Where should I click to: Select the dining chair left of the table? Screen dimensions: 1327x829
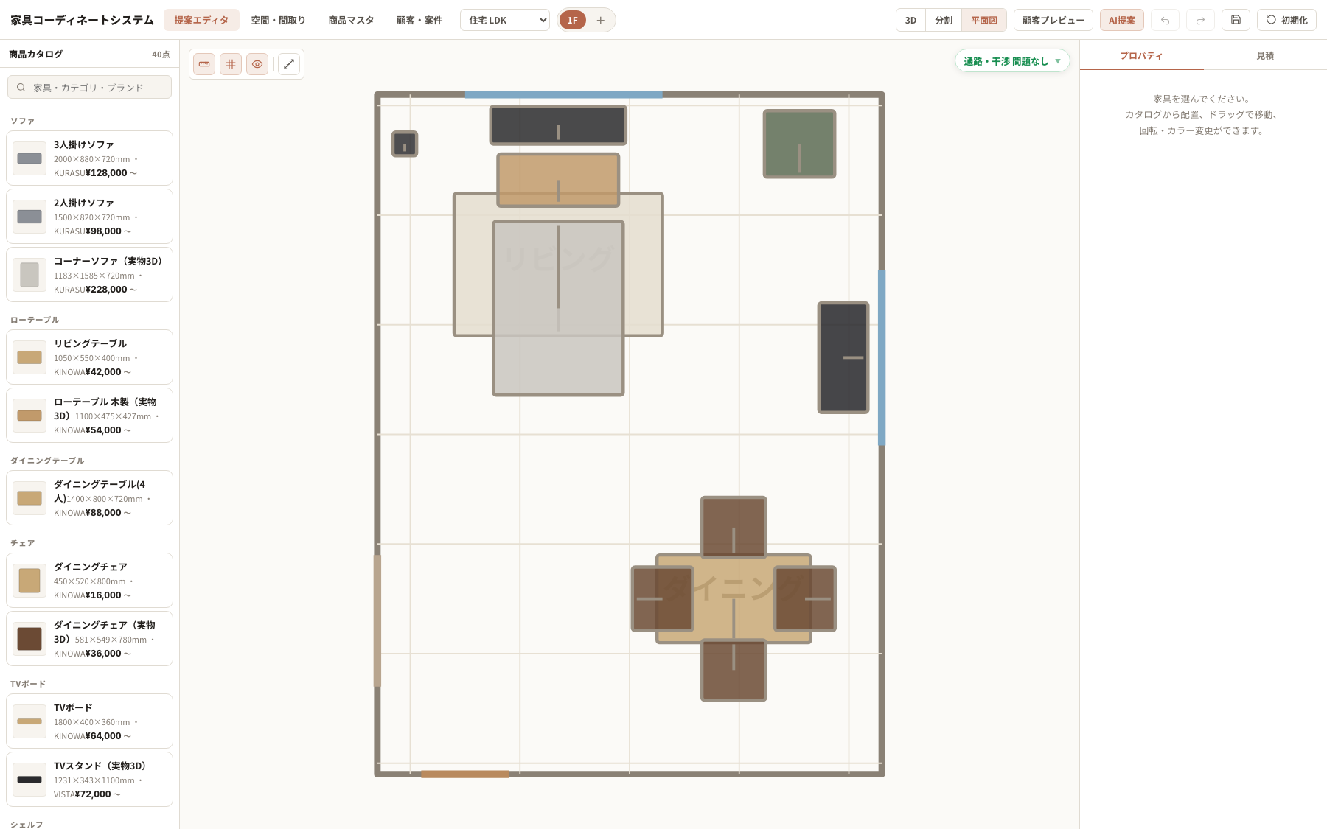pyautogui.click(x=661, y=598)
